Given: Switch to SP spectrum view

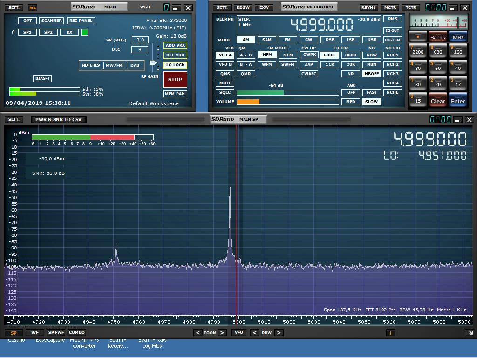Looking at the screenshot, I should coord(14,333).
